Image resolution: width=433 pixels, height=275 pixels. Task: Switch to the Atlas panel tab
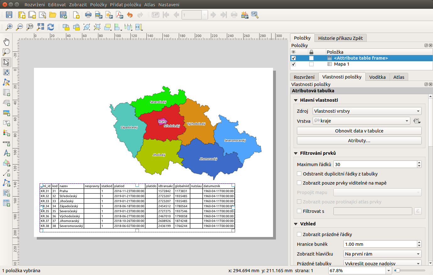click(399, 77)
